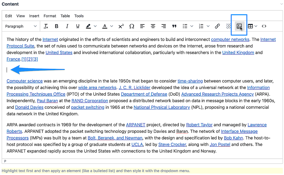Align text to the left
The width and height of the screenshot is (284, 175).
pos(142,26)
